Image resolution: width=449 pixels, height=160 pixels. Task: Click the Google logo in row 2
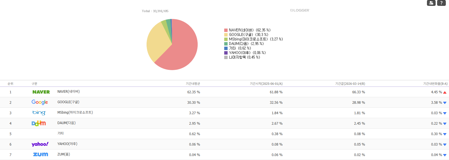click(40, 102)
